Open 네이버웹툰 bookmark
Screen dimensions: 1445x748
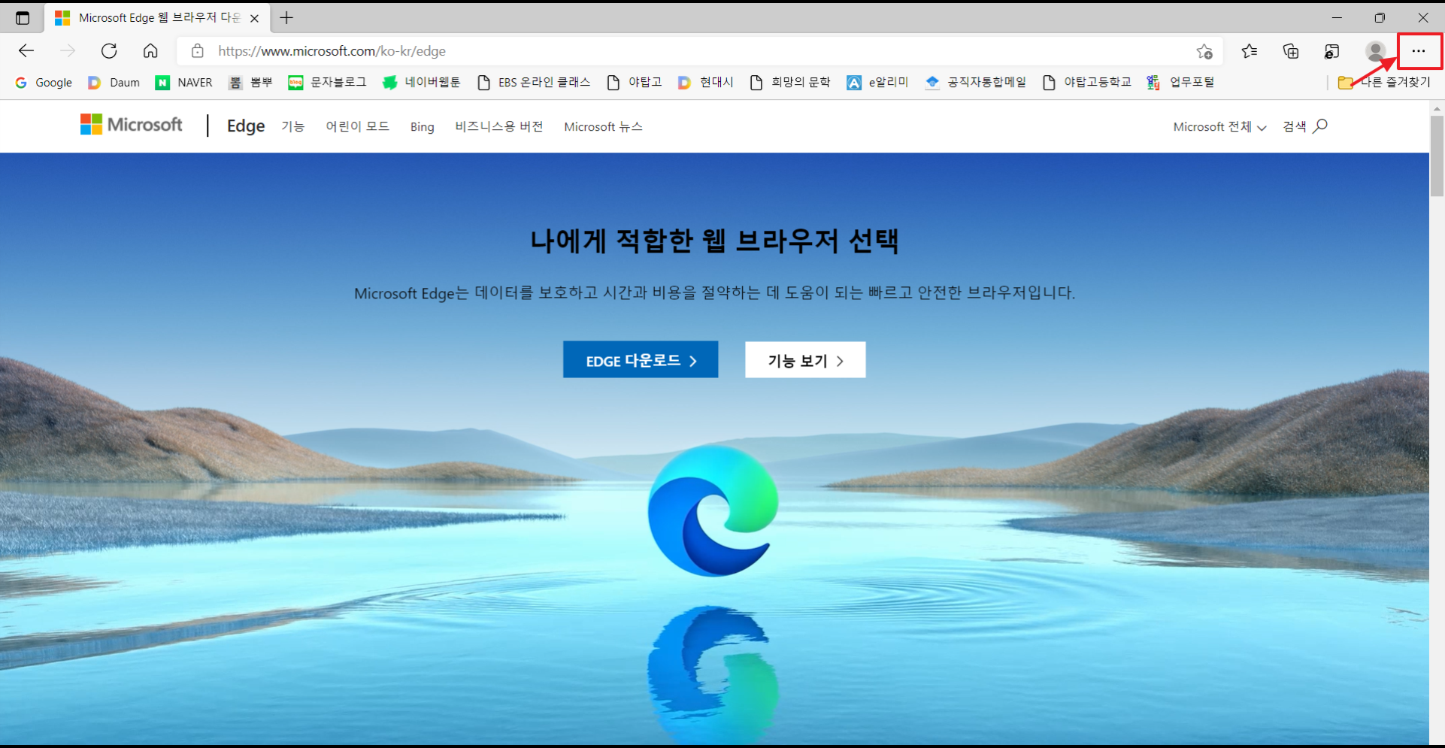point(421,83)
